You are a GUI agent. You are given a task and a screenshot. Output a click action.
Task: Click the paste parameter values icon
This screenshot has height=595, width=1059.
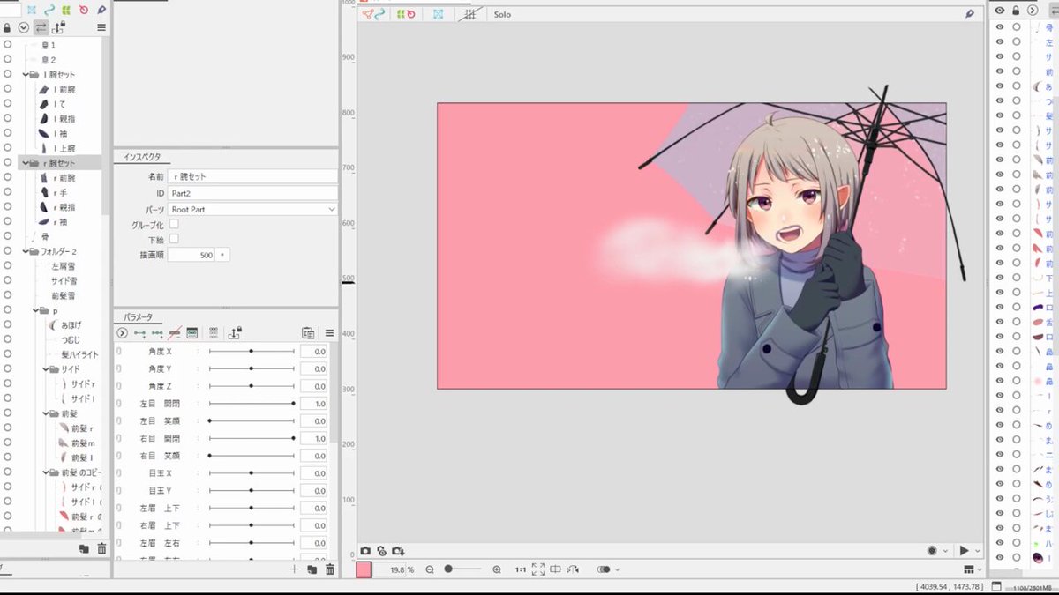[308, 332]
